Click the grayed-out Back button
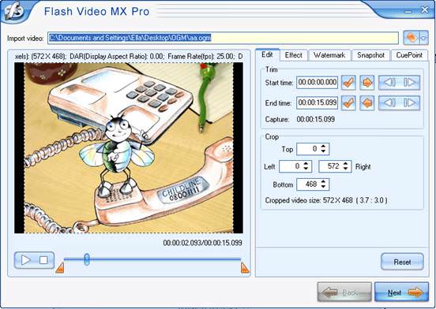436x309 pixels. 344,292
